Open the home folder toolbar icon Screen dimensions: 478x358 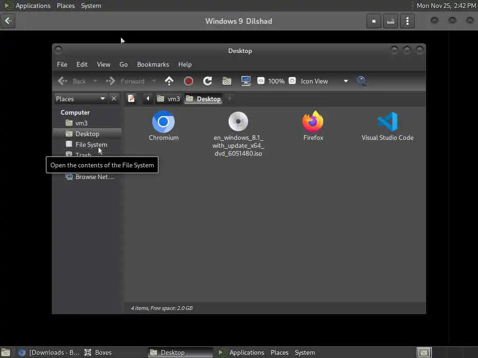227,81
